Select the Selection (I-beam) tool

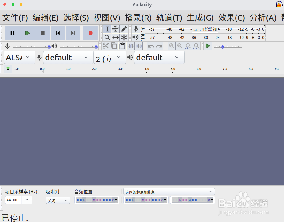pyautogui.click(x=107, y=29)
